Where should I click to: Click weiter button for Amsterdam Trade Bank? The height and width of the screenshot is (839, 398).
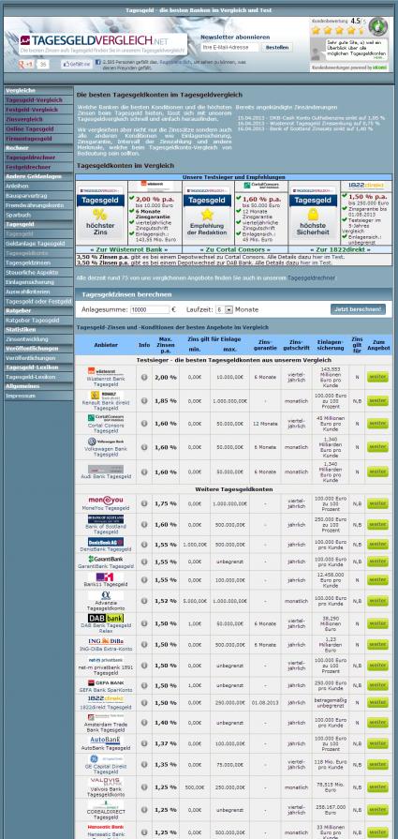377,723
